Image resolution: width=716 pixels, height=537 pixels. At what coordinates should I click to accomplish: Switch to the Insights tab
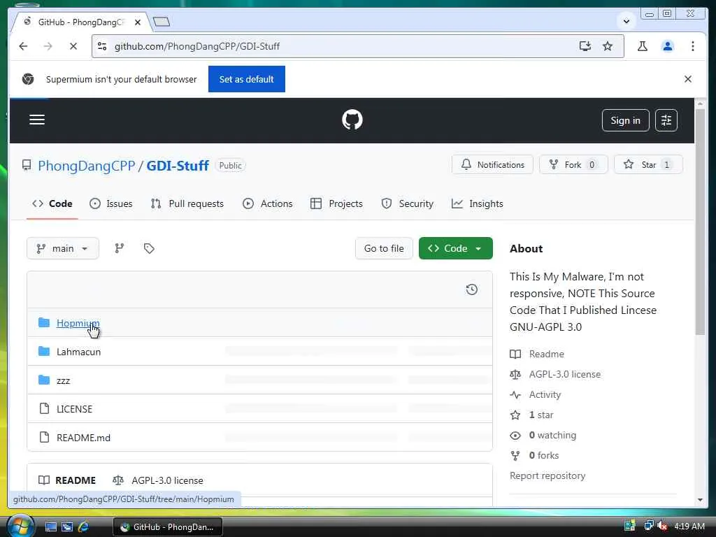pos(477,203)
